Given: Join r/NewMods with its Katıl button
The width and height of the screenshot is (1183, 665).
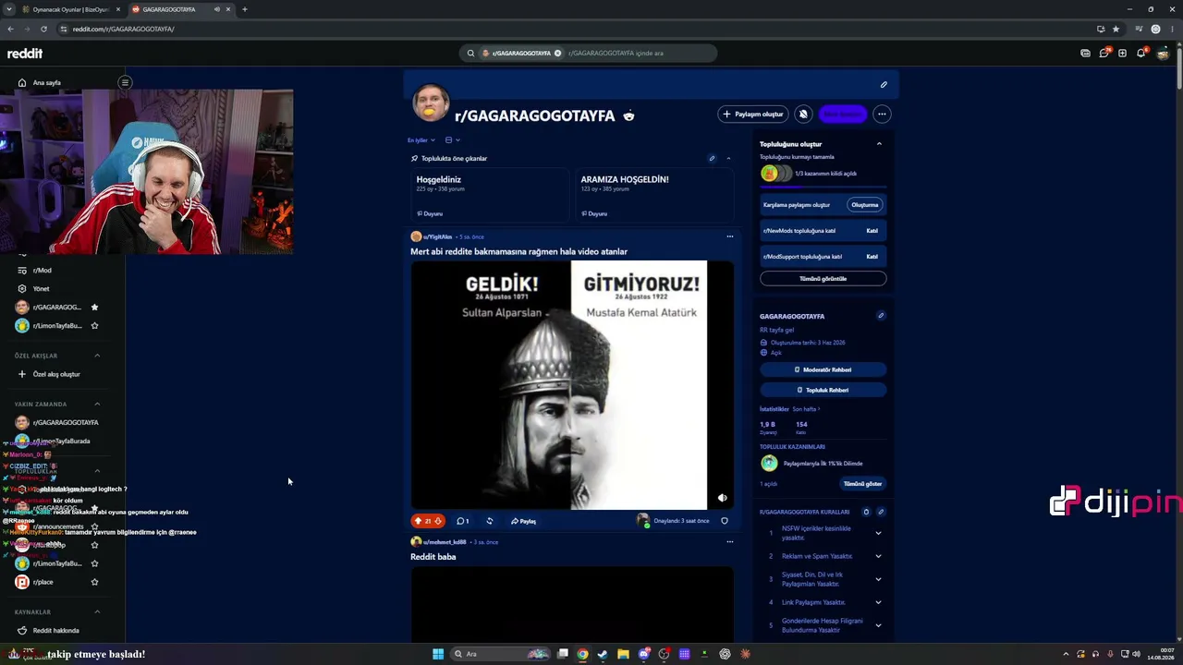Looking at the screenshot, I should (x=872, y=231).
